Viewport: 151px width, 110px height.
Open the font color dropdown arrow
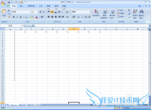pos(39,17)
